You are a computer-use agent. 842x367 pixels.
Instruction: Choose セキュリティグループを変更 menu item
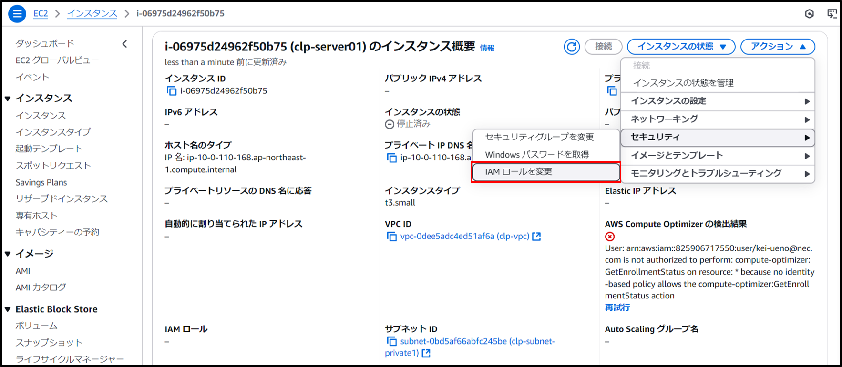coord(539,137)
